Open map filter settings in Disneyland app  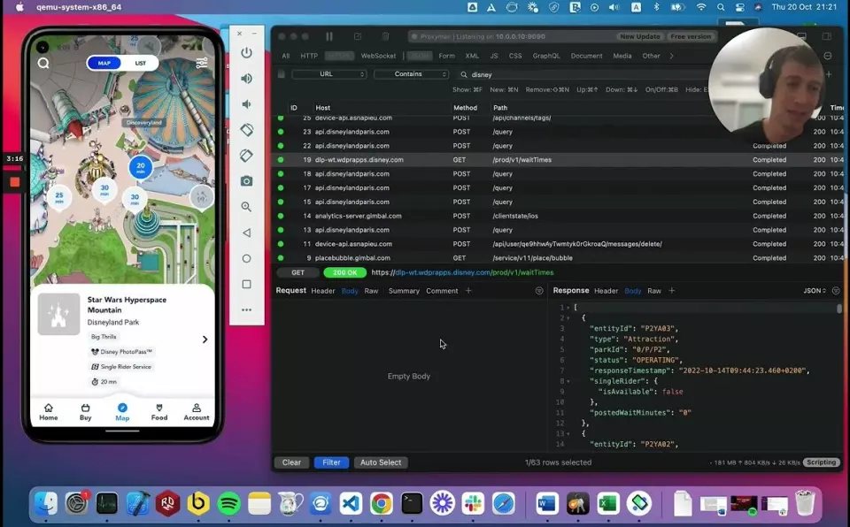pyautogui.click(x=202, y=63)
